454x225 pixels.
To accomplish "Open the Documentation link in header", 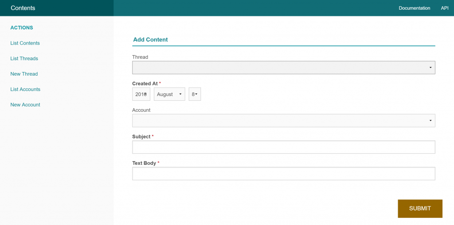I will [x=414, y=8].
